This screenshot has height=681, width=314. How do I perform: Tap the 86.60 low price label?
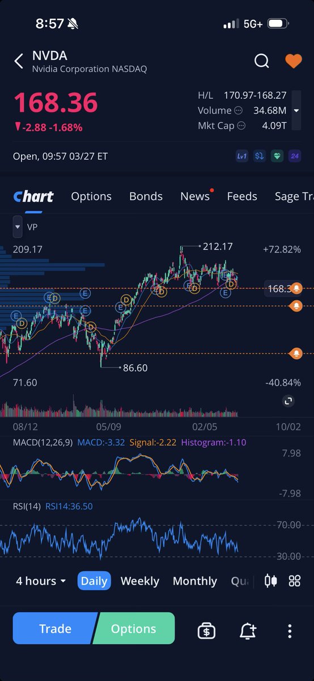pyautogui.click(x=135, y=368)
